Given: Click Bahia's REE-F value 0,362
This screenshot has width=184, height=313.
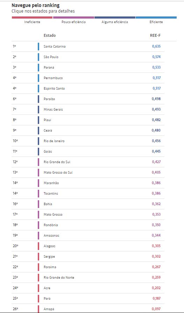Looking at the screenshot, I should click(x=156, y=204).
